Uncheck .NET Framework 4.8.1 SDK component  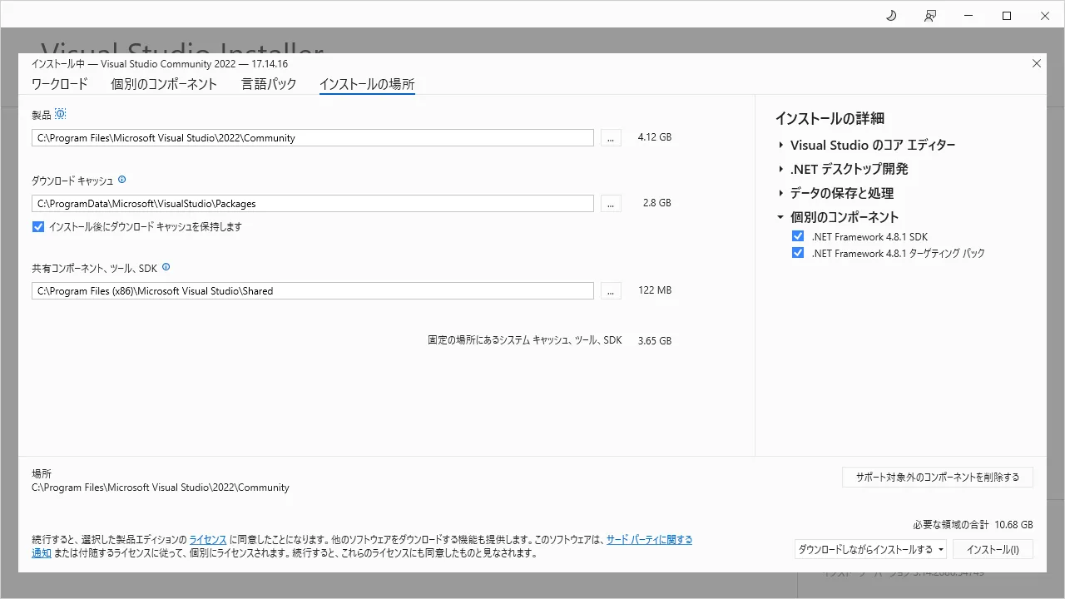pos(798,237)
